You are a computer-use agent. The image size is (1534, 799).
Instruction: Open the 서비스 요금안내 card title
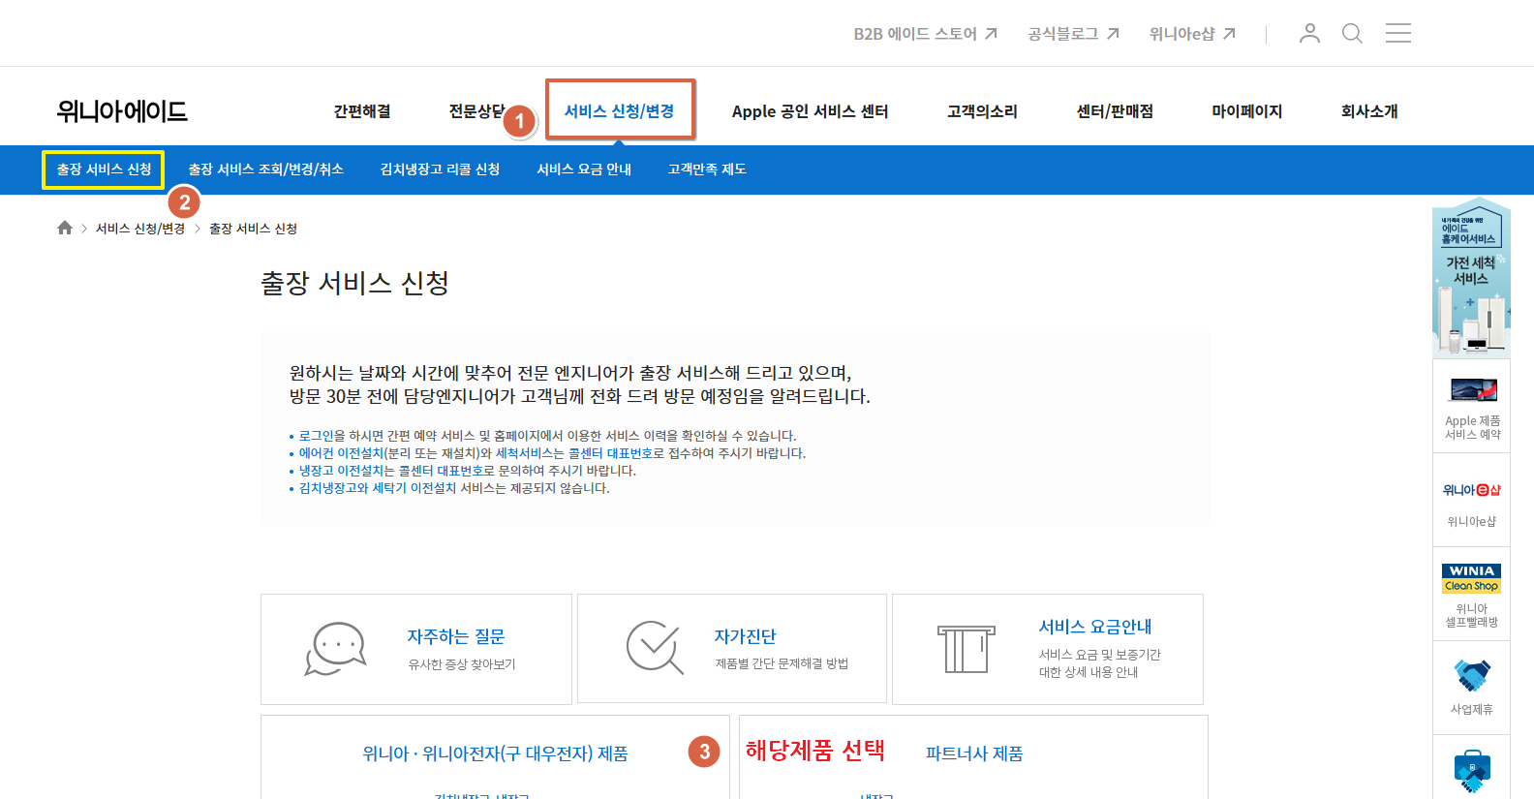click(x=1095, y=627)
